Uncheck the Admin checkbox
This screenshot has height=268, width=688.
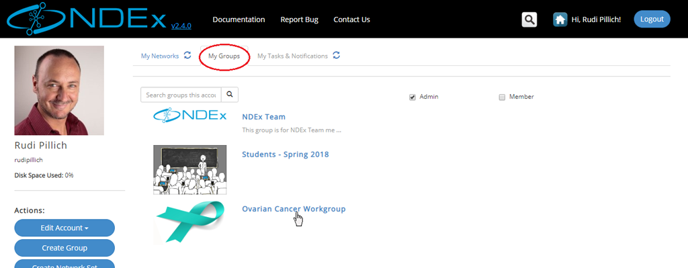413,97
